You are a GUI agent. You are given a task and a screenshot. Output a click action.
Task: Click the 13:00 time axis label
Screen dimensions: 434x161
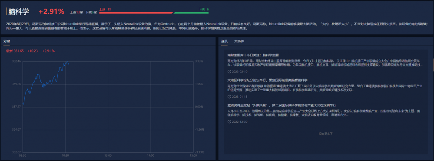pos(108,156)
